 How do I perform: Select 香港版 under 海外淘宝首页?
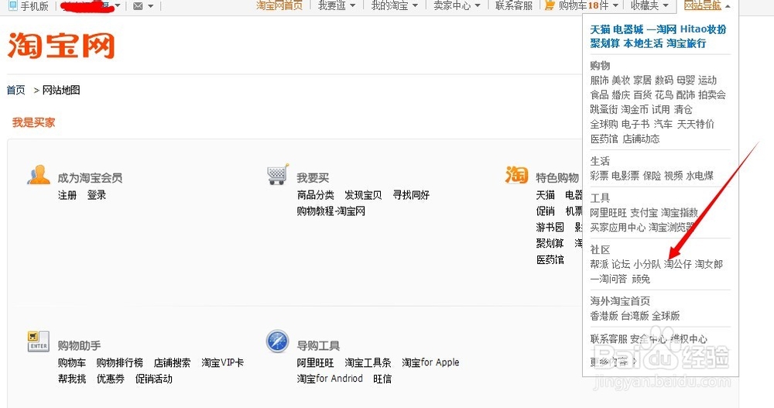(x=604, y=316)
